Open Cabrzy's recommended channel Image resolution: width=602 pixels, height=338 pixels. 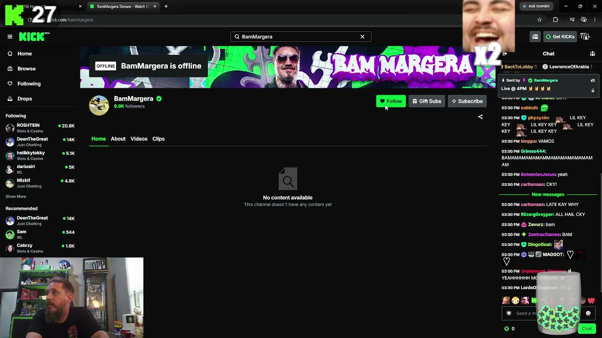click(x=40, y=248)
